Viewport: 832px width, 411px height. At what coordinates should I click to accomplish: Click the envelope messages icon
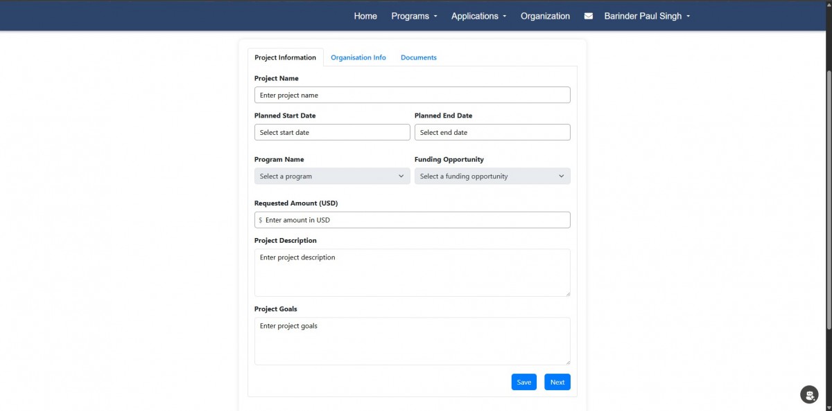pyautogui.click(x=588, y=16)
